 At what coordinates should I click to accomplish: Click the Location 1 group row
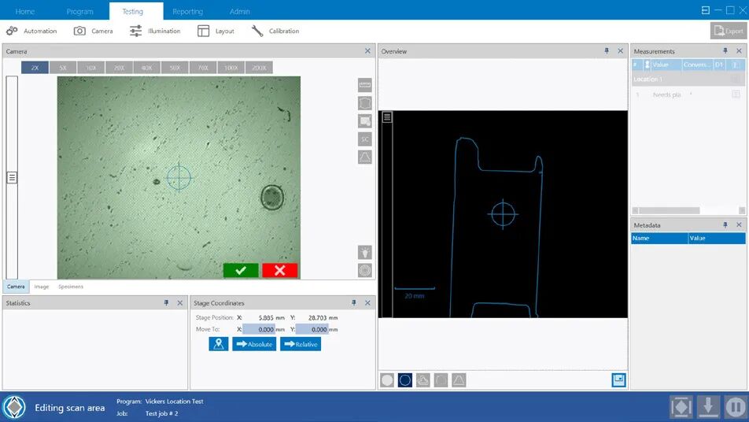click(688, 80)
